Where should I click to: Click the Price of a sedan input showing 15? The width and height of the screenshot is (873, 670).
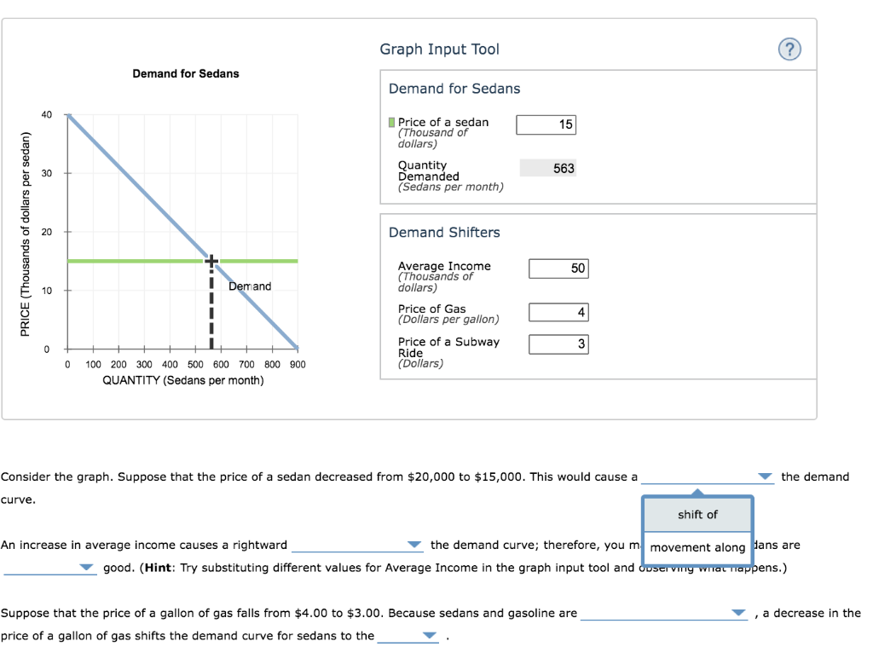[x=546, y=124]
